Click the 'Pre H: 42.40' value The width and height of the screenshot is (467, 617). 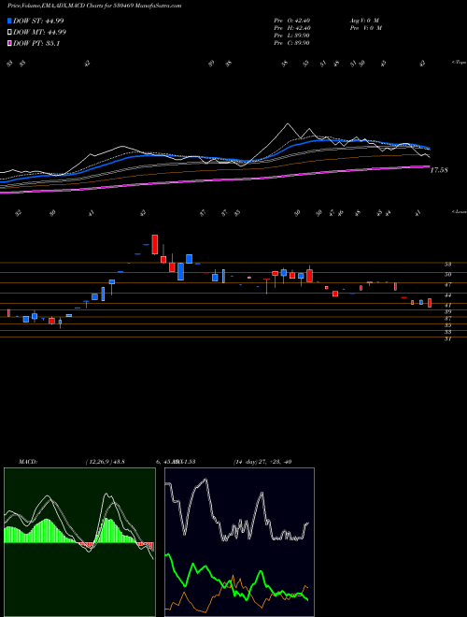click(x=292, y=28)
